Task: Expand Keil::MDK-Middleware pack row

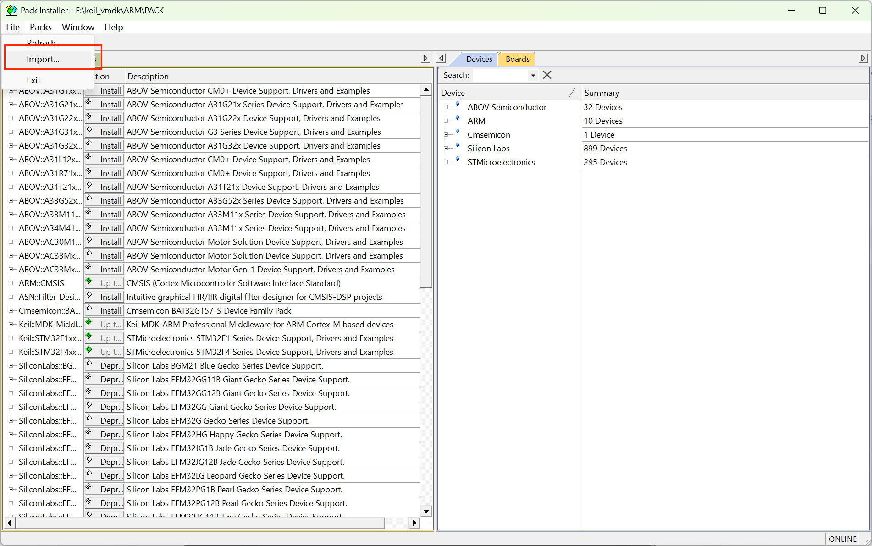Action: tap(11, 325)
